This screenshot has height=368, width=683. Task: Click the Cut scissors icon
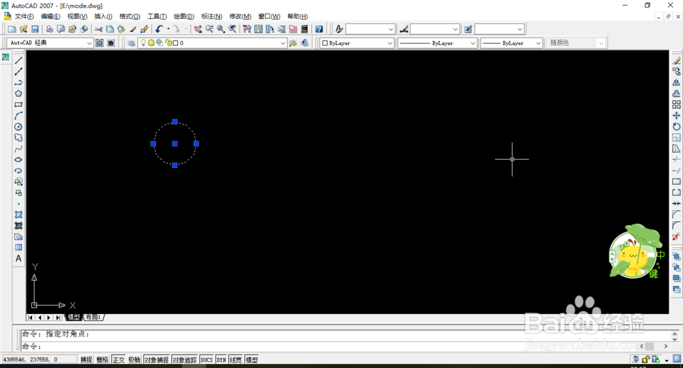click(x=99, y=29)
